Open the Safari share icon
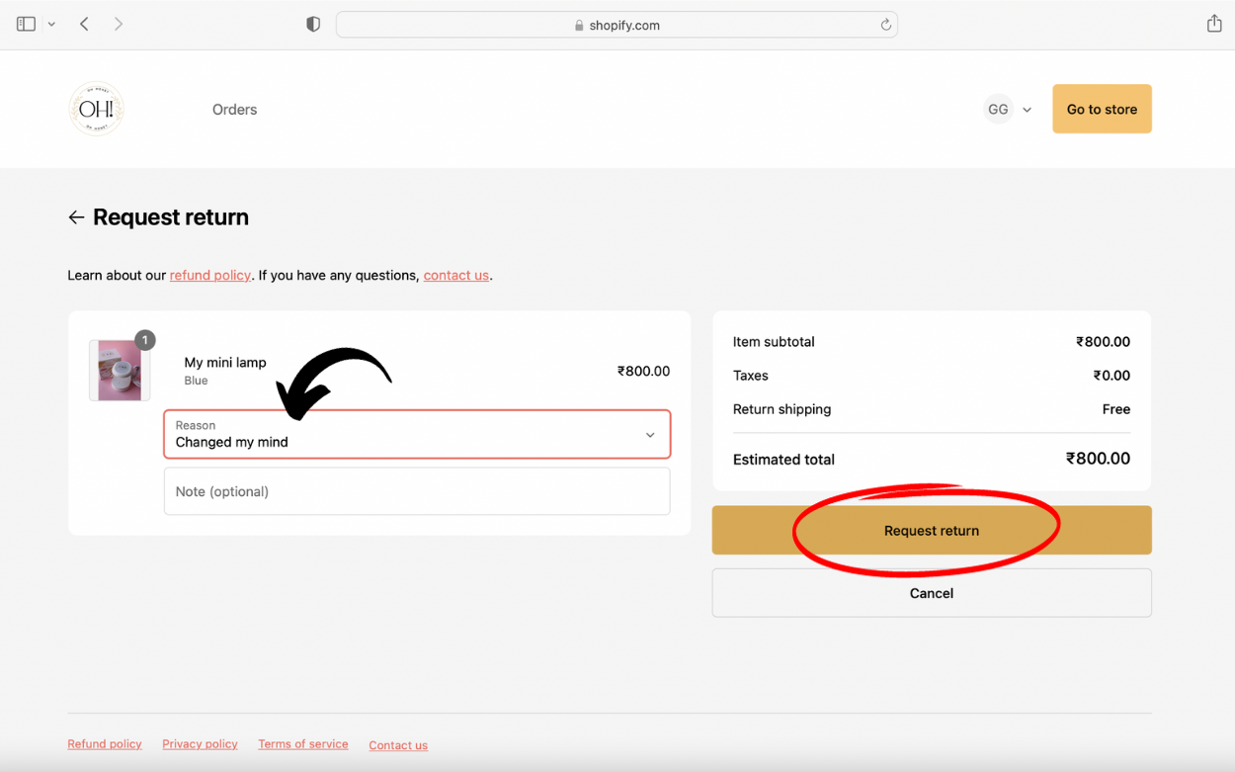The image size is (1235, 772). (x=1214, y=24)
